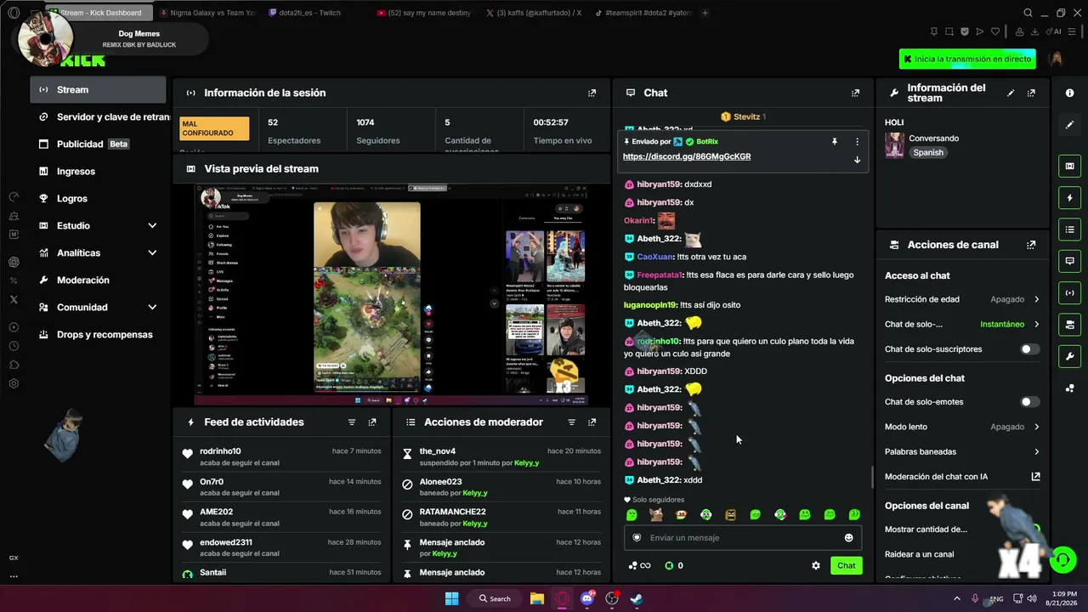
Task: Open Windows Start menu
Action: [452, 598]
